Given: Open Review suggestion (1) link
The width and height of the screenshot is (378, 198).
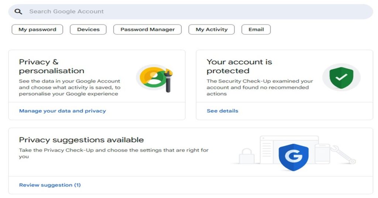Looking at the screenshot, I should (50, 185).
